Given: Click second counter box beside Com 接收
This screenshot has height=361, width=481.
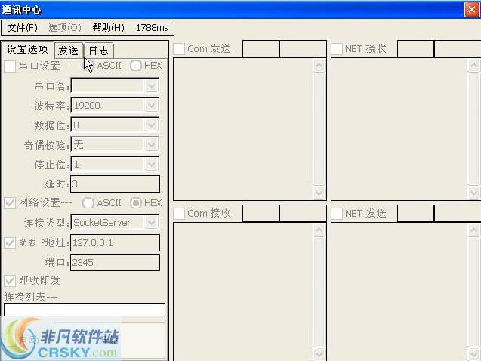Looking at the screenshot, I should click(x=303, y=214).
